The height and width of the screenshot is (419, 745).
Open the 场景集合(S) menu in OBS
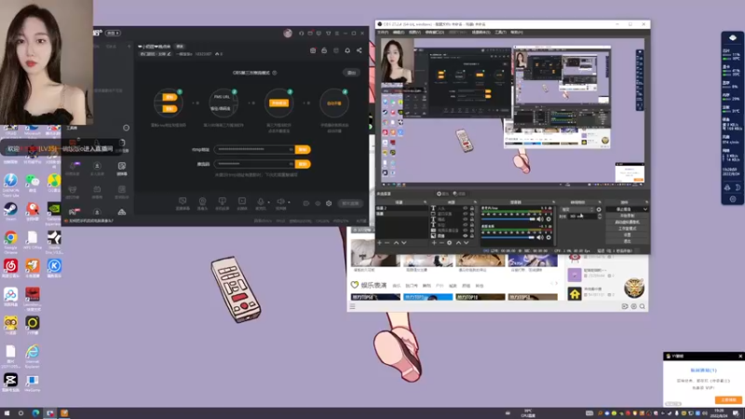click(481, 33)
